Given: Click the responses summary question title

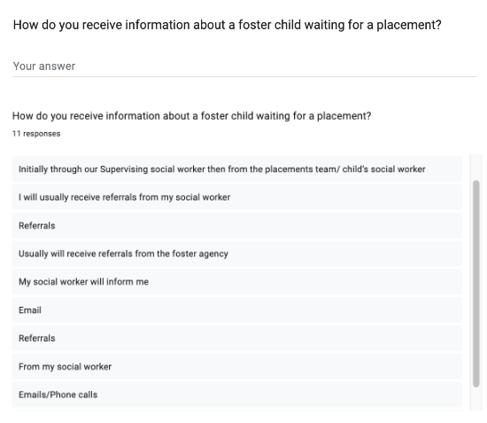Looking at the screenshot, I should click(191, 116).
